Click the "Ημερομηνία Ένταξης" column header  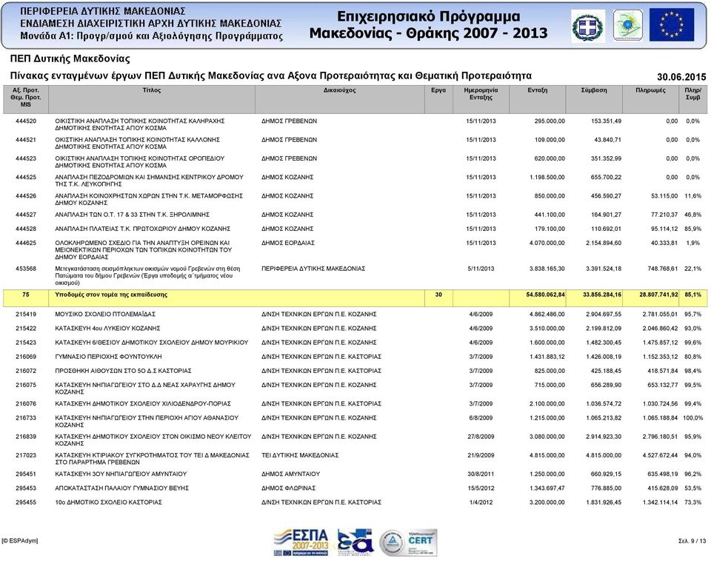tap(481, 94)
